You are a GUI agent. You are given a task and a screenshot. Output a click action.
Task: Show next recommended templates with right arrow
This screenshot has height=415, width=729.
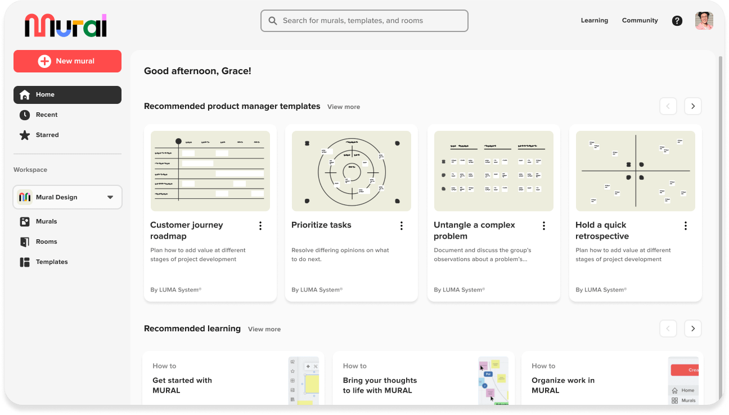(x=693, y=106)
